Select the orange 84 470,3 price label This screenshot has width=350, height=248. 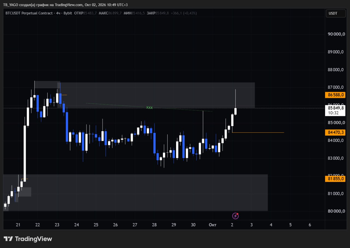(x=335, y=133)
